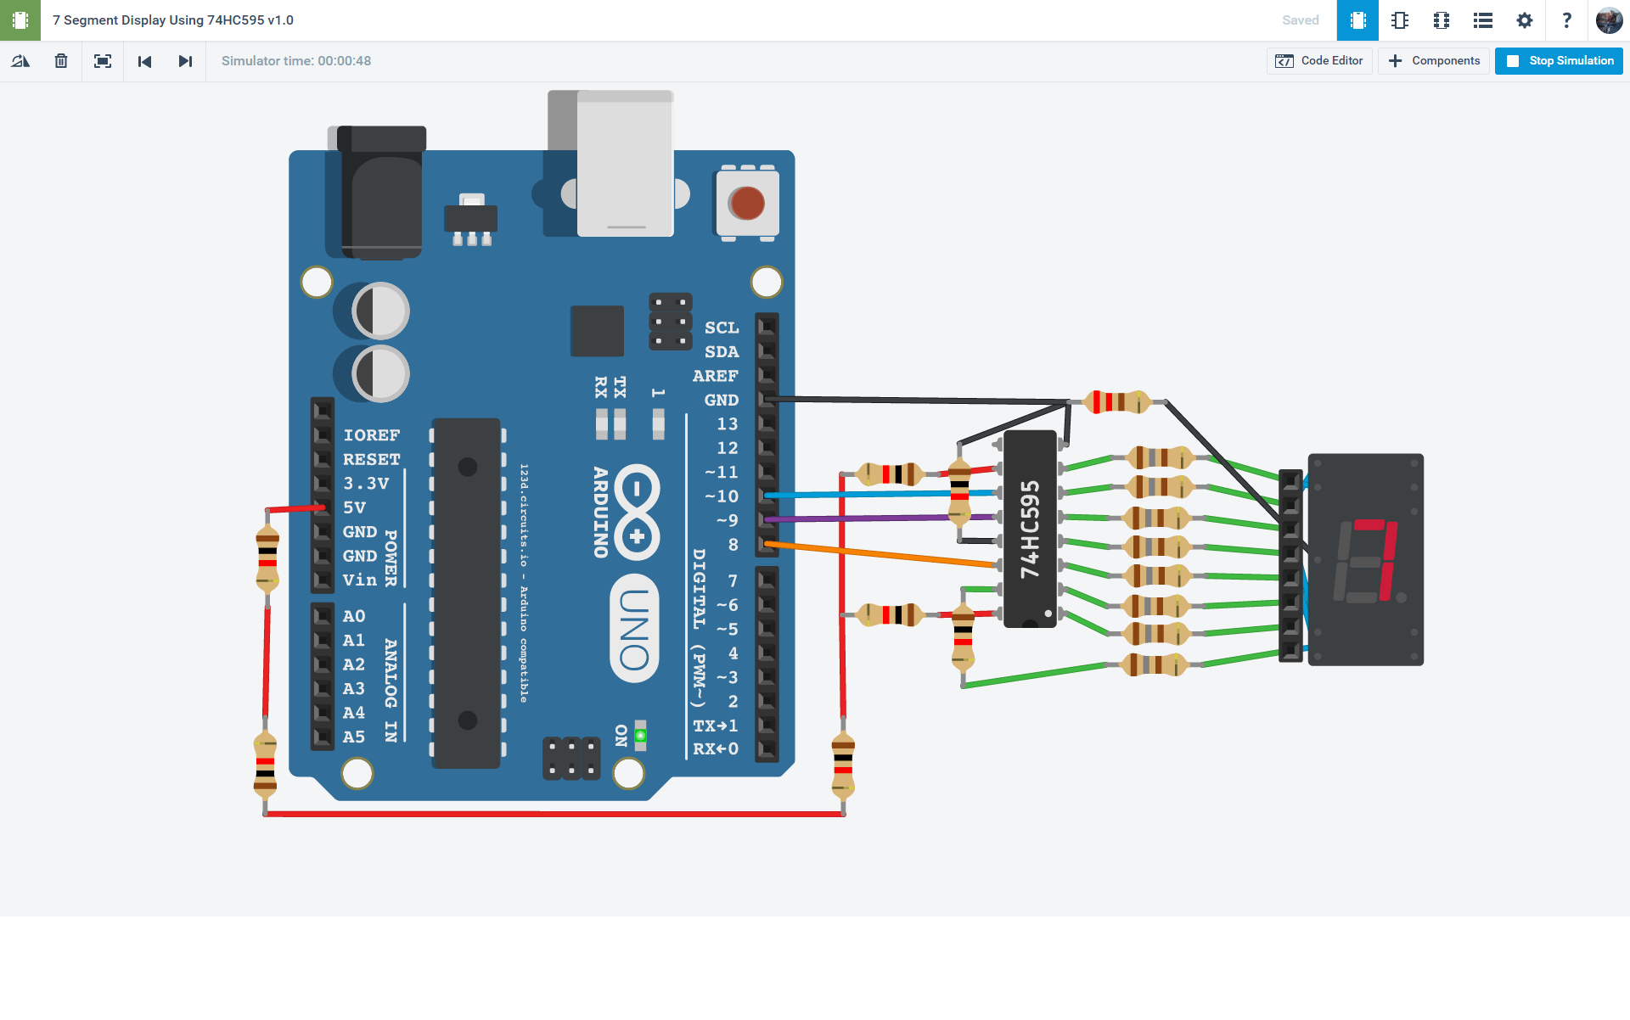The image size is (1630, 1020).
Task: Select the bottom-right resistor under the Arduino
Action: 843,766
